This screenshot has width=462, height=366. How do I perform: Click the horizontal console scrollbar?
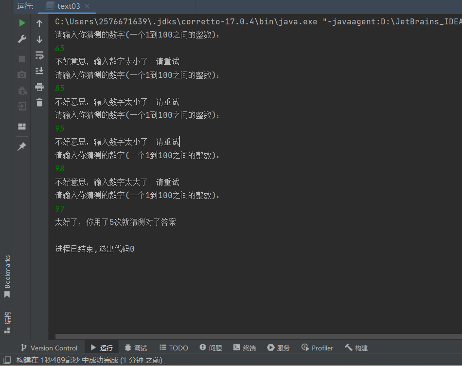258,336
